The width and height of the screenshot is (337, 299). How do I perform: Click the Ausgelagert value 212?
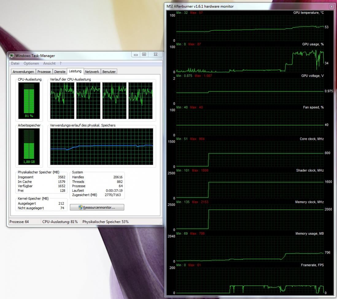[61, 203]
